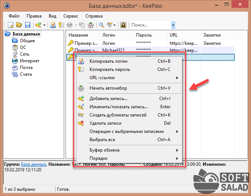Choose Выбрать все from context menu
The height and width of the screenshot is (196, 251).
pyautogui.click(x=129, y=140)
